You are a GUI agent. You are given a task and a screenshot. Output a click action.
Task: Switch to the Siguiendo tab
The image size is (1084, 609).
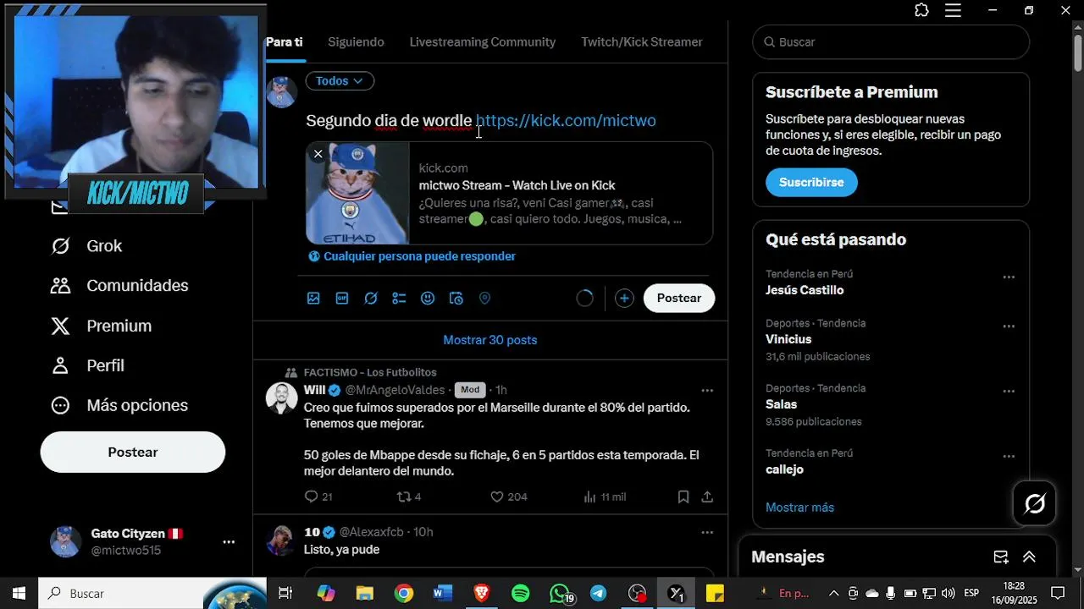point(356,42)
